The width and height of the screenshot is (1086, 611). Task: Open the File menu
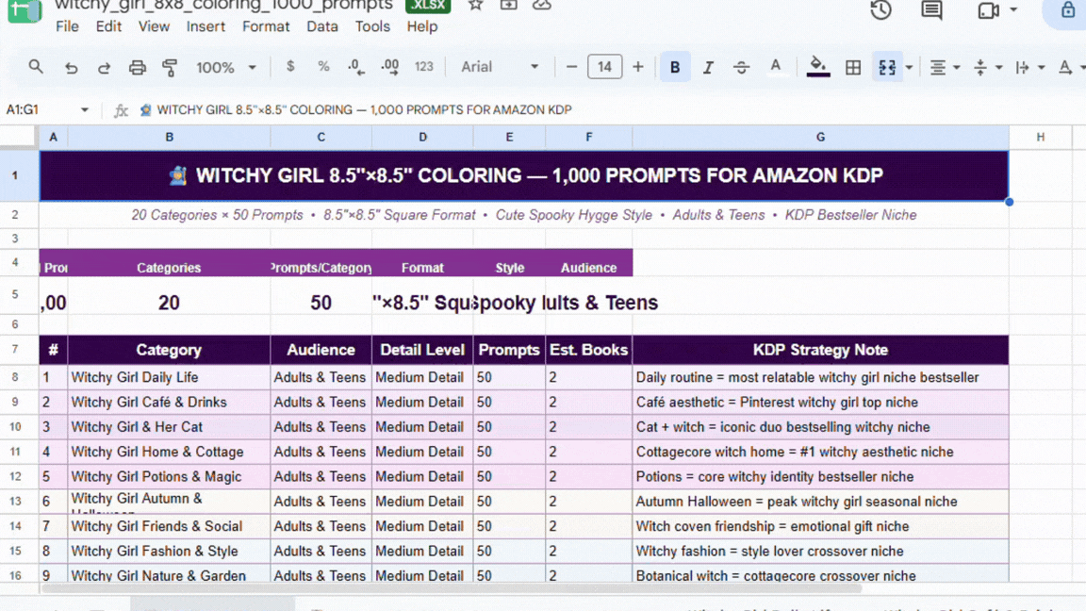[x=67, y=26]
